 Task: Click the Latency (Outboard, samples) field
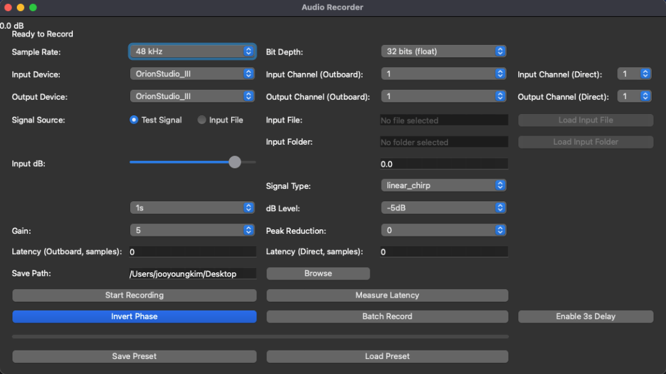(192, 252)
